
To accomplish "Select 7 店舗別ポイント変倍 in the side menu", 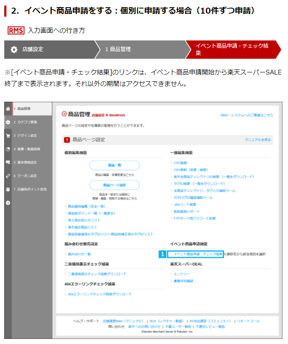I will pyautogui.click(x=32, y=189).
